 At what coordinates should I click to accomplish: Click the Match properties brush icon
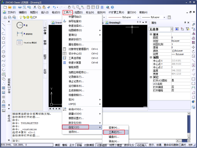tap(48, 7)
